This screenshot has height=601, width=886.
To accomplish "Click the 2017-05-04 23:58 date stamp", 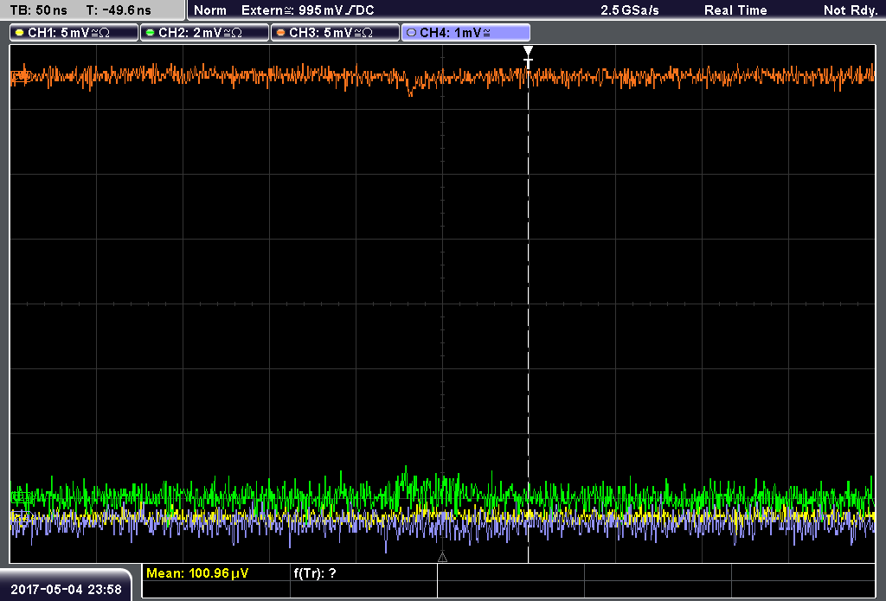I will coord(66,590).
